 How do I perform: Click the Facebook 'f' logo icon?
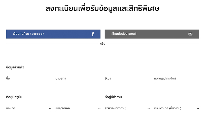[x=93, y=34]
